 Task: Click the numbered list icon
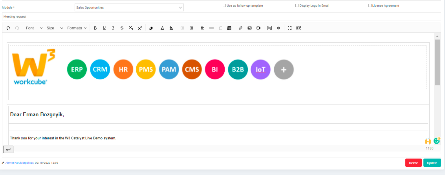[x=220, y=28]
